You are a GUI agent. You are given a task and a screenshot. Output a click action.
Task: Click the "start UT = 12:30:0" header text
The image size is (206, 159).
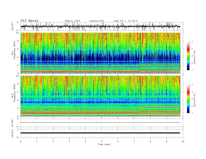(126, 21)
